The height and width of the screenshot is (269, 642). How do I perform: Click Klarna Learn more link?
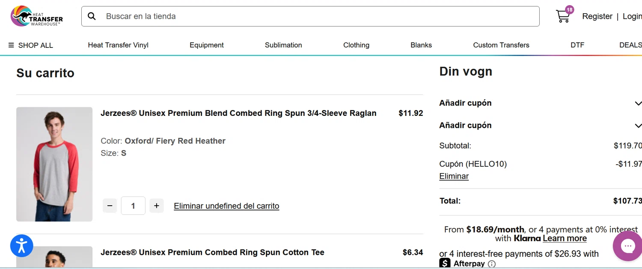point(565,238)
